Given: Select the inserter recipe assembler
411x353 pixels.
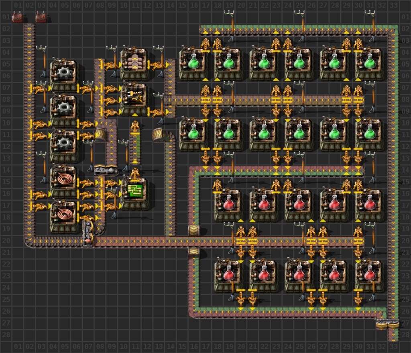Looking at the screenshot, I should click(x=135, y=99).
